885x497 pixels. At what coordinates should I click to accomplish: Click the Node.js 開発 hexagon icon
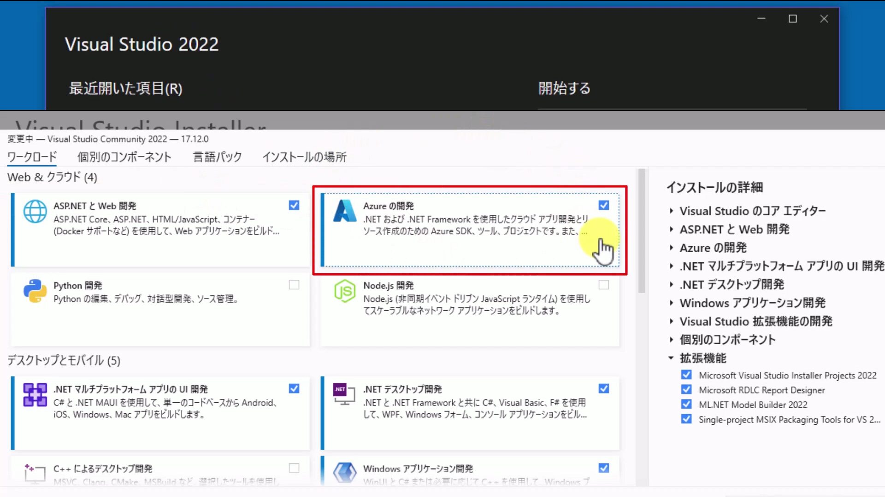click(345, 291)
